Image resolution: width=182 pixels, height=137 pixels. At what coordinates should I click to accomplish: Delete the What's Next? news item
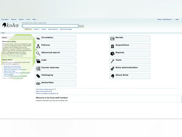click(x=18, y=78)
